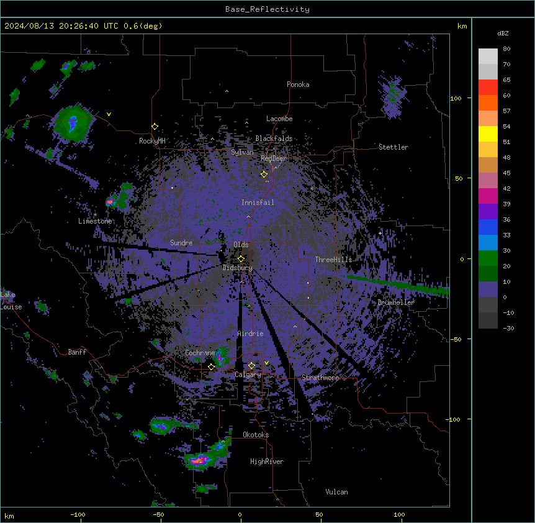Viewport: 535px width, 523px height.
Task: Pick the slate-blue 10-0 dBZ swatch
Action: pos(488,289)
